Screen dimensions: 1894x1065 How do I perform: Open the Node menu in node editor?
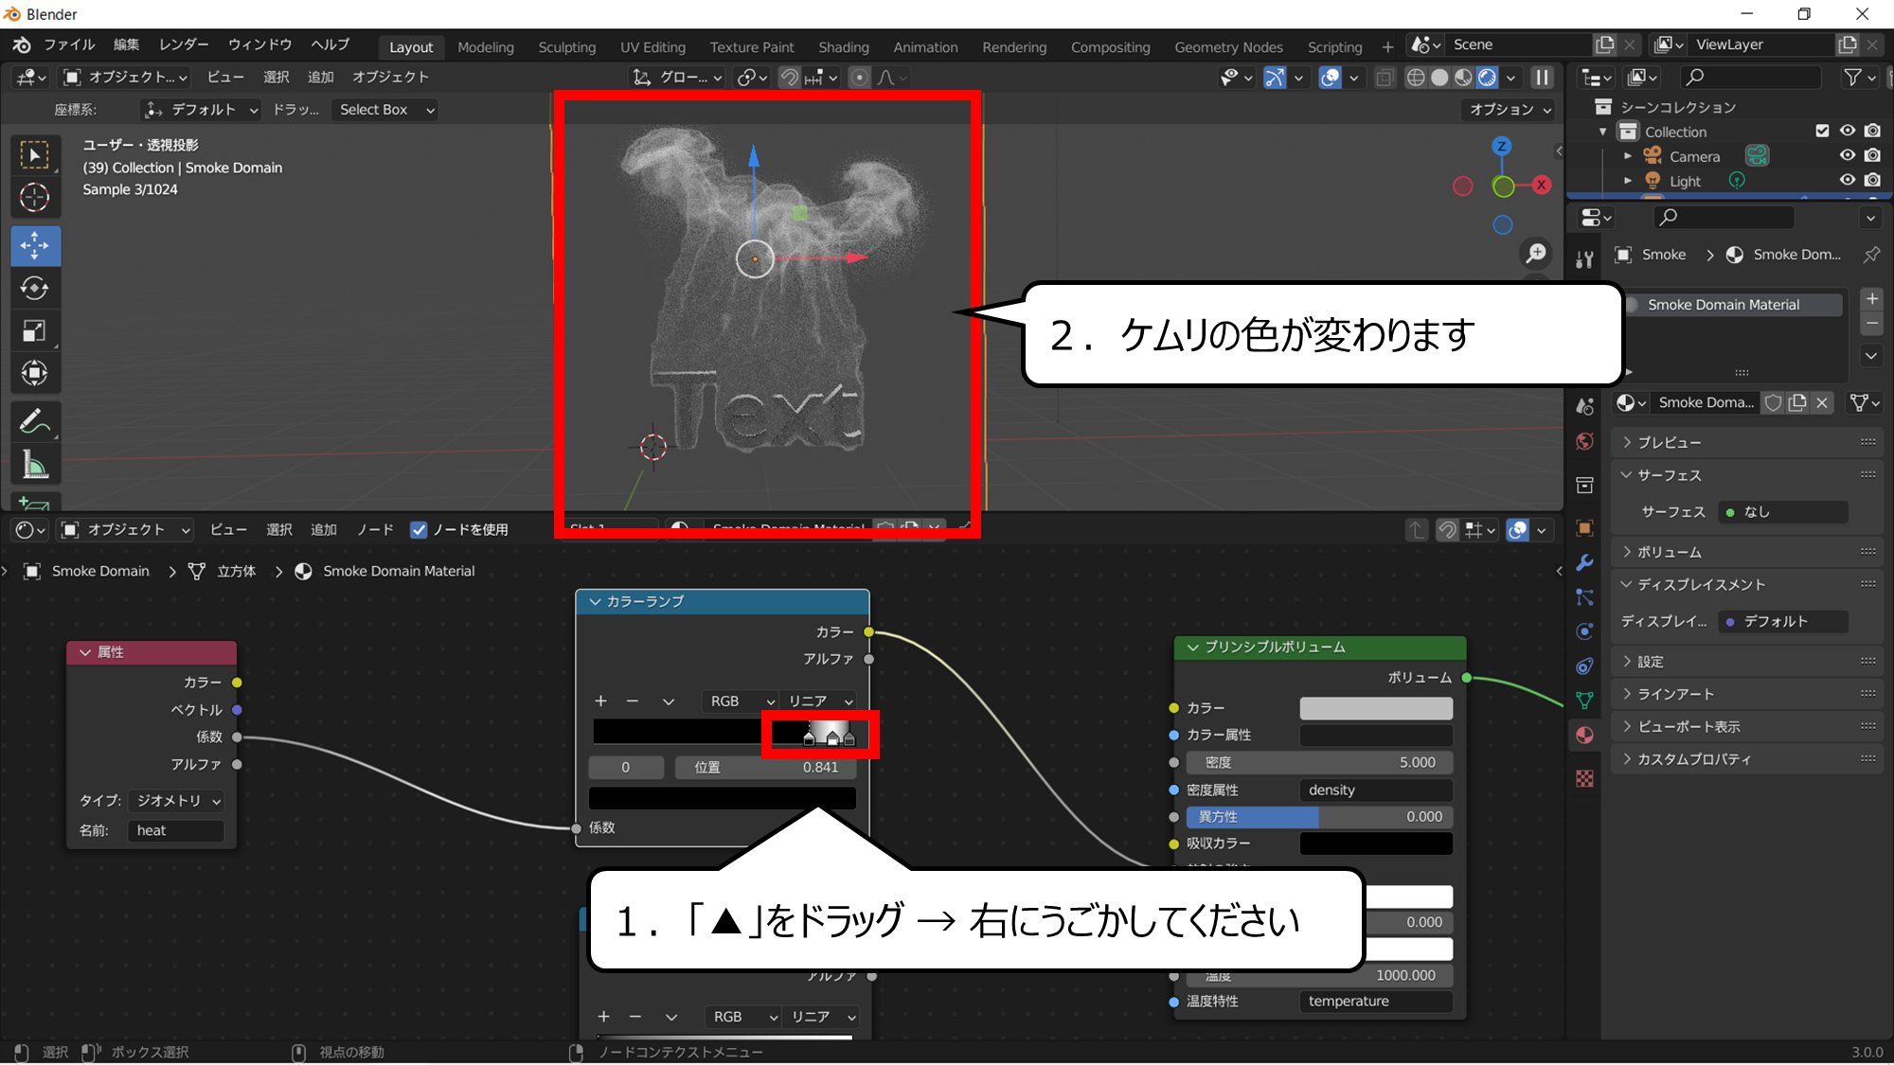point(375,530)
